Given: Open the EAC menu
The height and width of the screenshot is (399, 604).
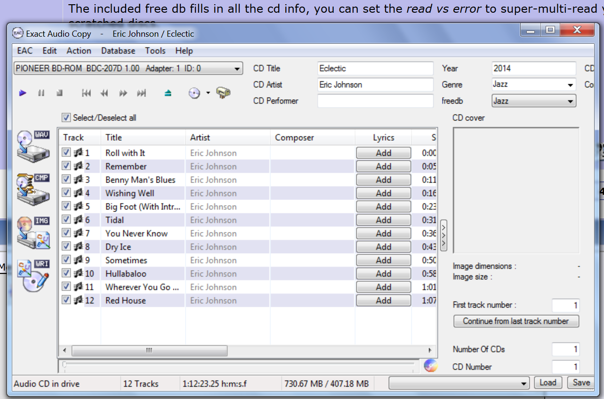Looking at the screenshot, I should [x=25, y=51].
